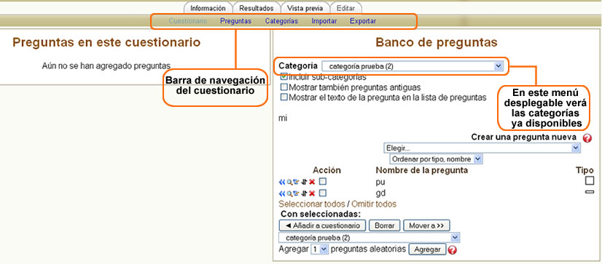Click 'Nombre de la pregunta' column header
The width and height of the screenshot is (602, 264).
click(421, 170)
